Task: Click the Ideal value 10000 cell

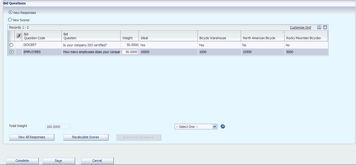Action: (x=168, y=52)
